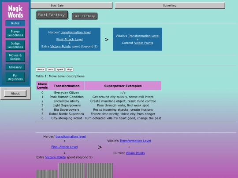Click the stop button
This screenshot has height=178, width=238.
(x=69, y=69)
